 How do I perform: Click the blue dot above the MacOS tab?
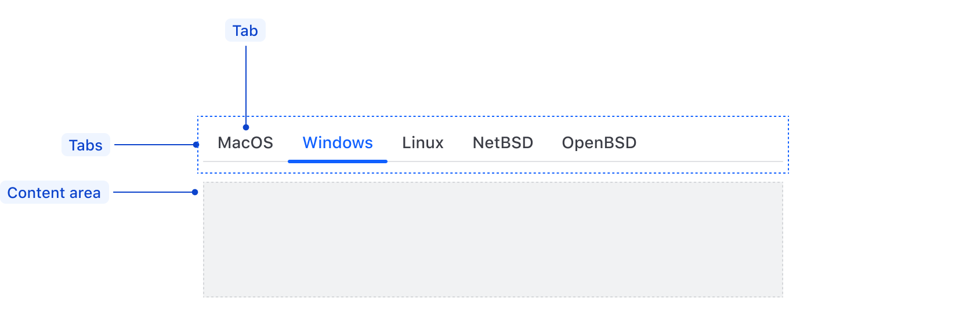[x=246, y=127]
